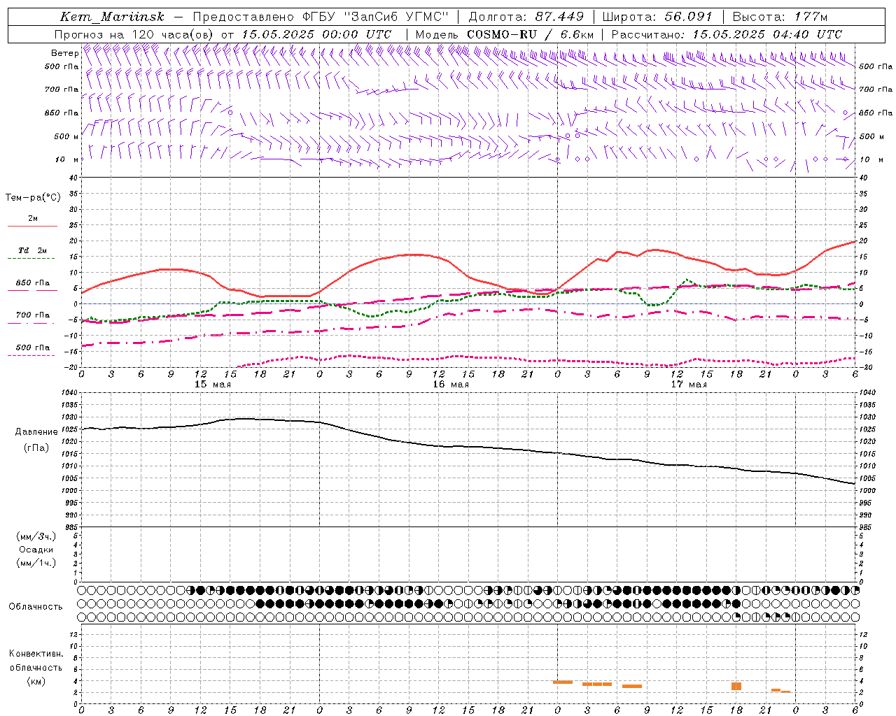Screen dimensions: 896x716
Task: Click the '15 мая' date label
Action: pos(213,385)
